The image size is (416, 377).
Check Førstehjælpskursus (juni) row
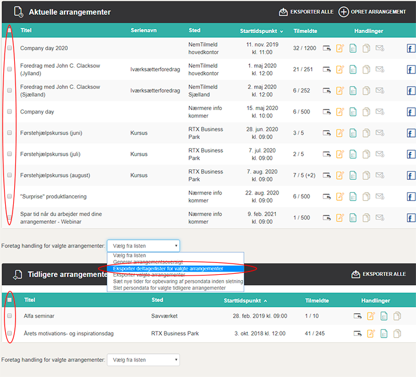(10, 133)
